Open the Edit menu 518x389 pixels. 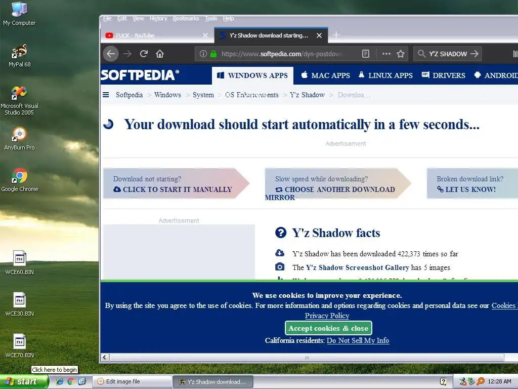(x=122, y=19)
